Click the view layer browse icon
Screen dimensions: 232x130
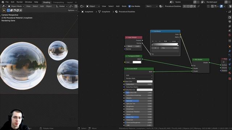[x=203, y=2]
